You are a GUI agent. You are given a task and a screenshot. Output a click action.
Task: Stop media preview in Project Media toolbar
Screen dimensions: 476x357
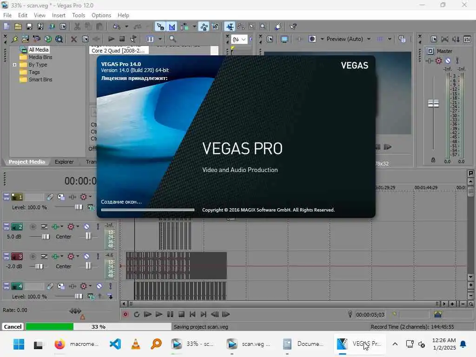click(x=122, y=39)
